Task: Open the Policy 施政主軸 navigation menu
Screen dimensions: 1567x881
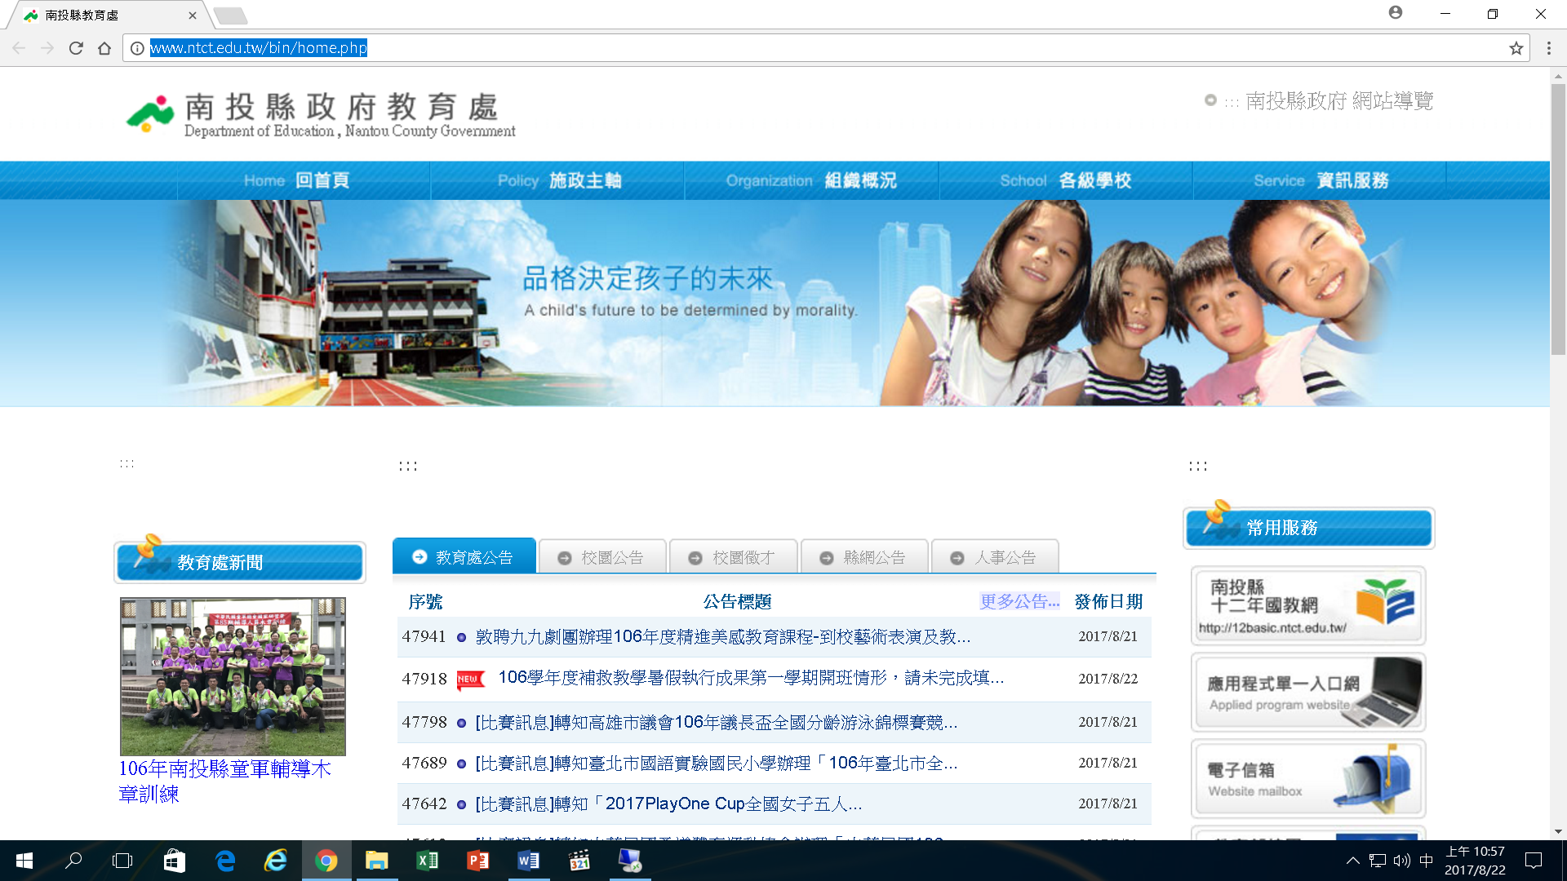Action: (x=558, y=180)
